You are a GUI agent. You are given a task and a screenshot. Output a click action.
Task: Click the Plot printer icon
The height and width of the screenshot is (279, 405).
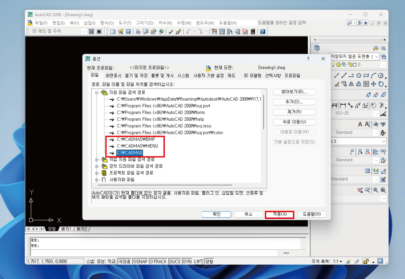(138, 31)
